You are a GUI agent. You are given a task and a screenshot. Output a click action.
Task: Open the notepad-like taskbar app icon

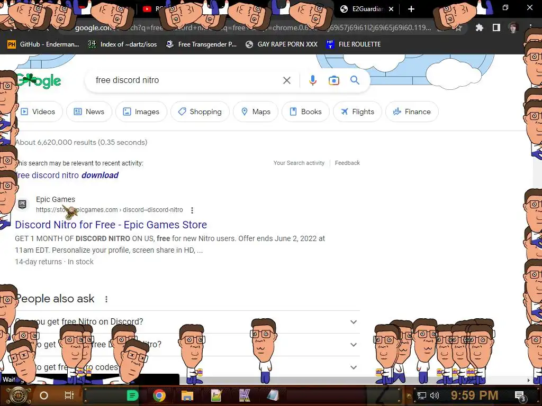(216, 395)
